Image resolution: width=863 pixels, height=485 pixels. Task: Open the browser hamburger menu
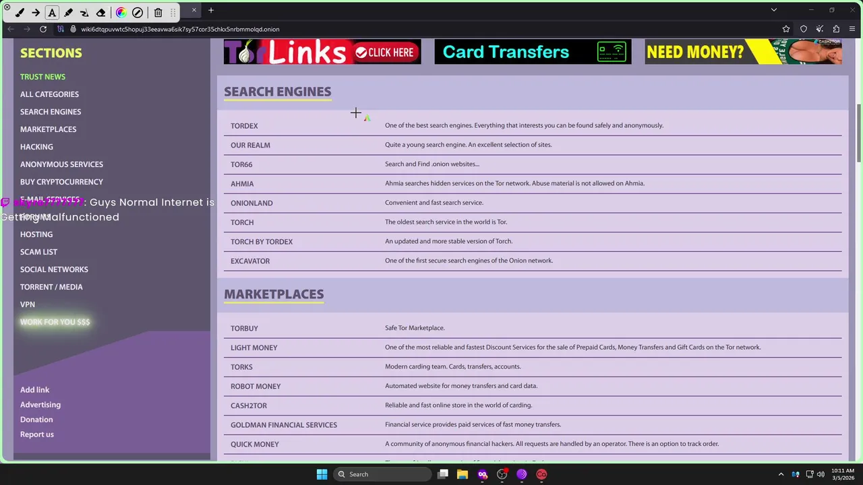[x=853, y=29]
